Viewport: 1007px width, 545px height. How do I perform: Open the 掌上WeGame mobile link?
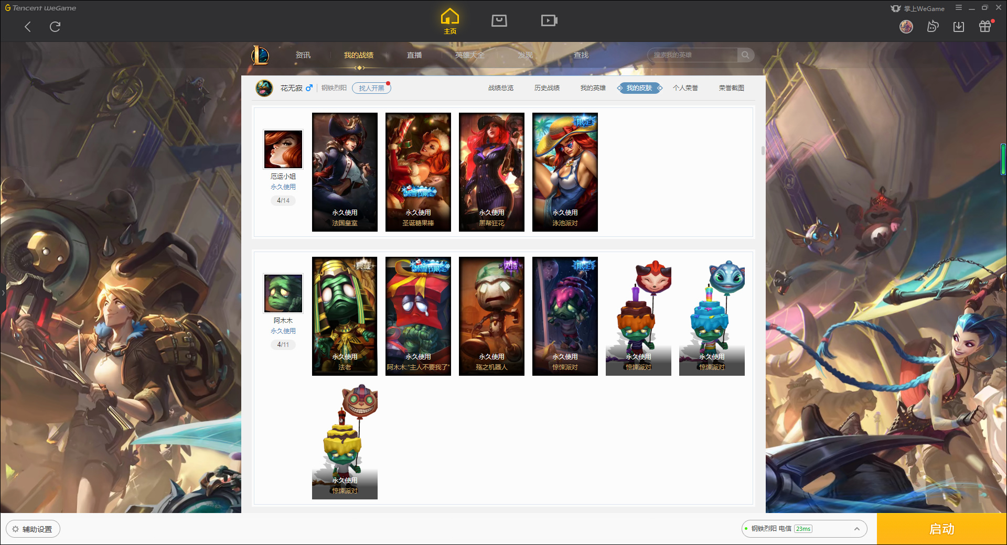click(918, 8)
